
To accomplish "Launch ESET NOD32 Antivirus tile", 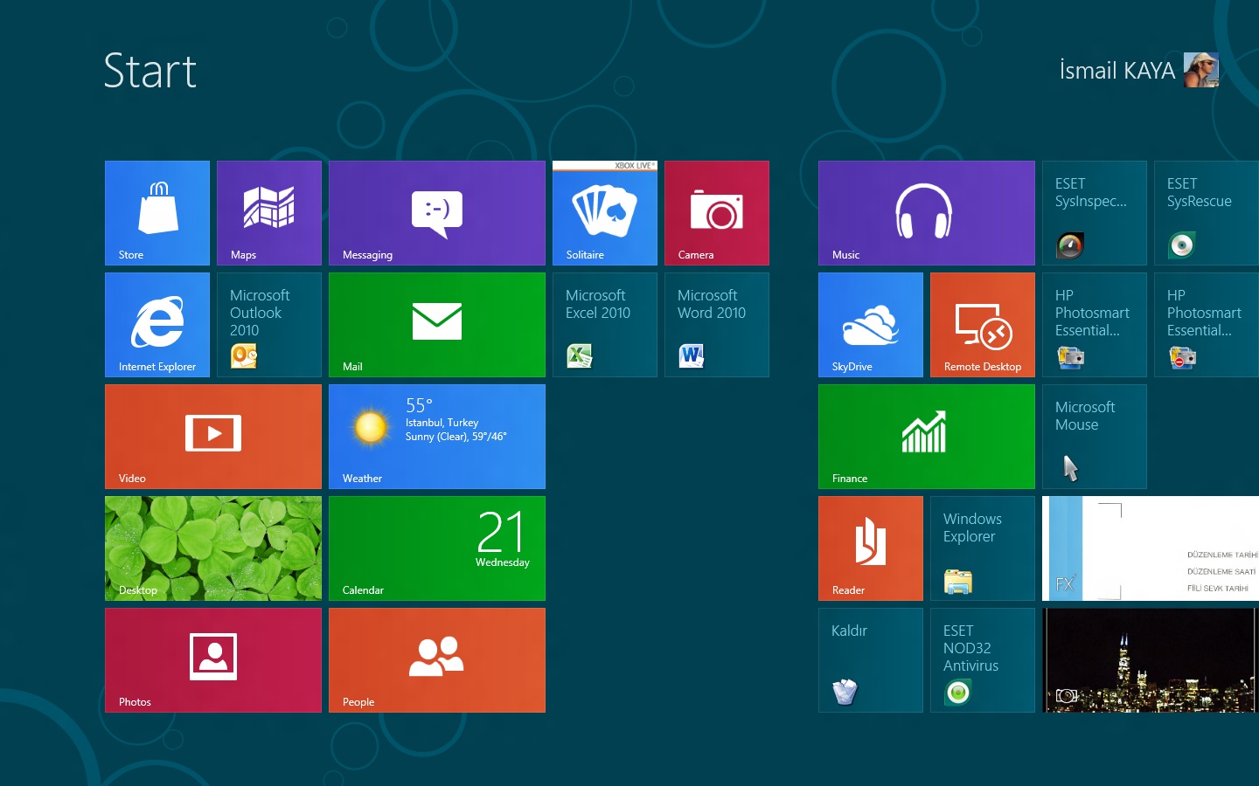I will 983,660.
